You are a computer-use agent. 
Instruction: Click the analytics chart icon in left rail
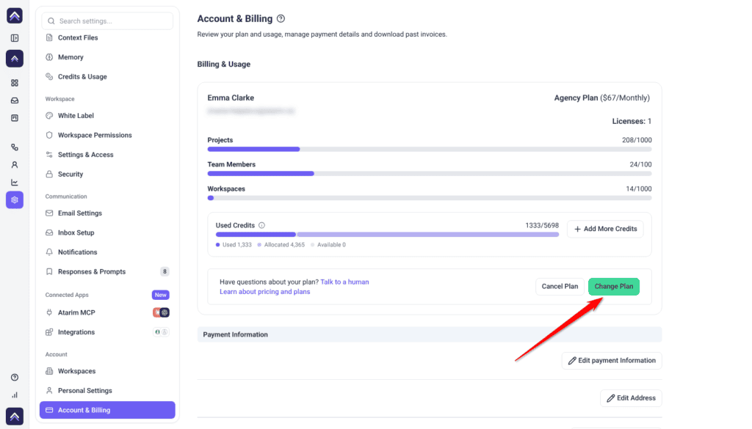[x=15, y=183]
